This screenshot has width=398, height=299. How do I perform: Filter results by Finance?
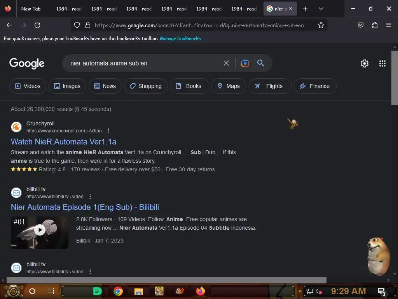(x=315, y=86)
